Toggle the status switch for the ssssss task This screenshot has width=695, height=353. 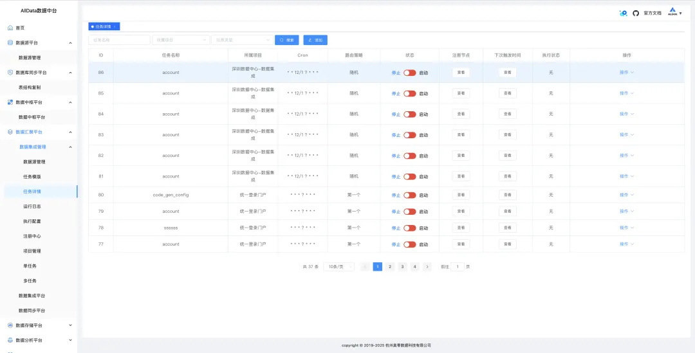pos(409,228)
